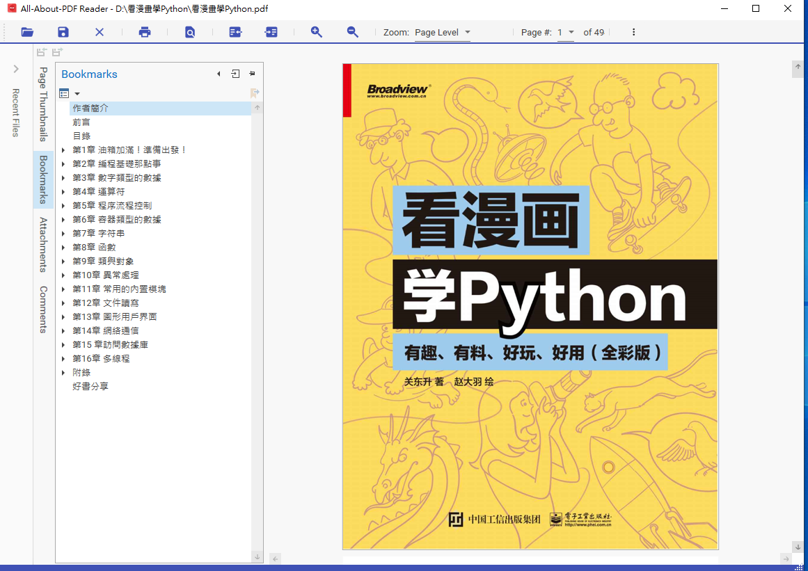The width and height of the screenshot is (808, 571).
Task: Switch to the Page Thumbnails side tab
Action: pyautogui.click(x=43, y=104)
